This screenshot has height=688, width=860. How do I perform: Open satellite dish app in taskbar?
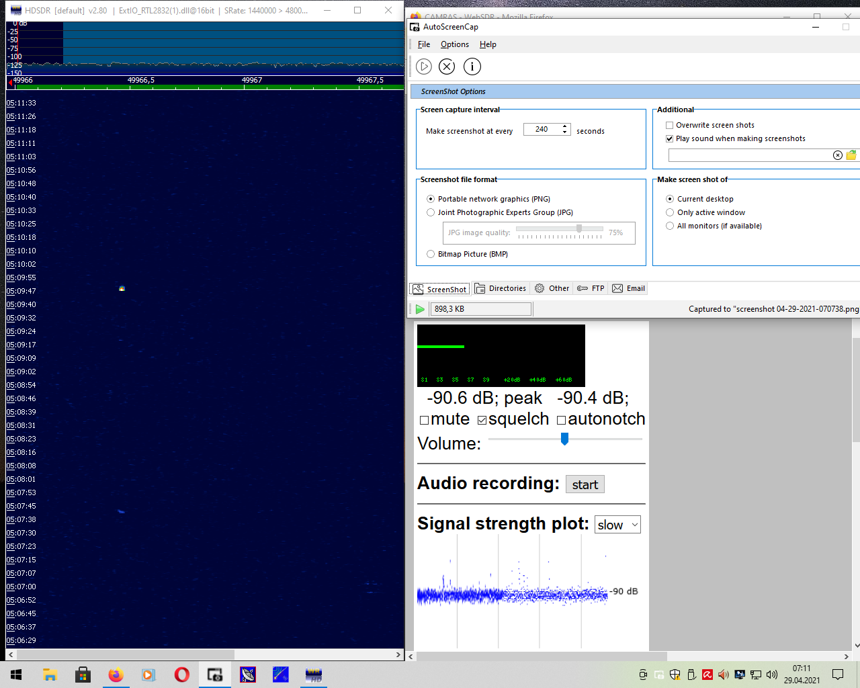(248, 675)
